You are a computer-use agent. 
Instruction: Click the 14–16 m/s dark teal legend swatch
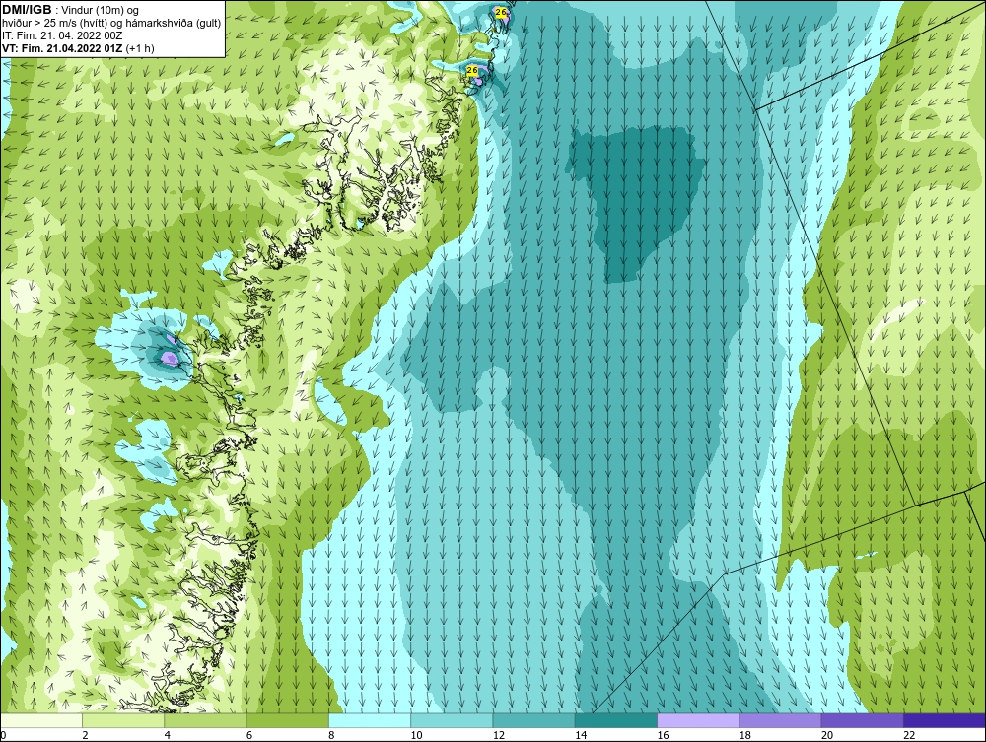click(616, 720)
